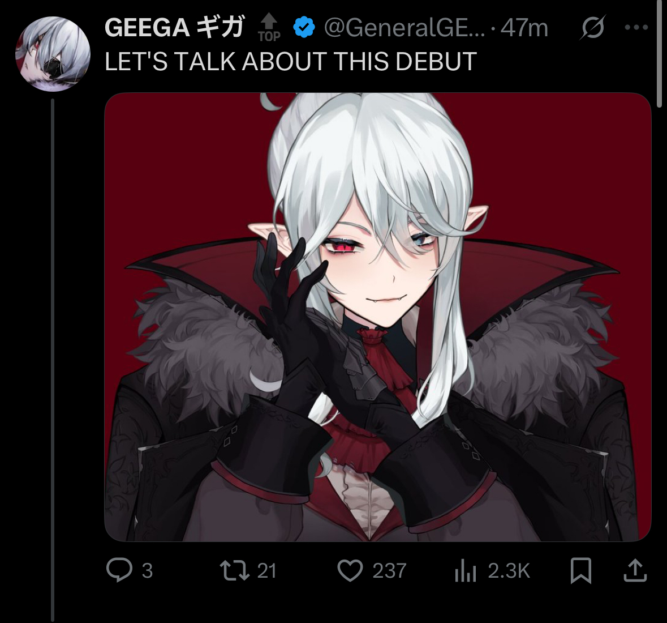
Task: Click the 21 reposts count
Action: 266,571
